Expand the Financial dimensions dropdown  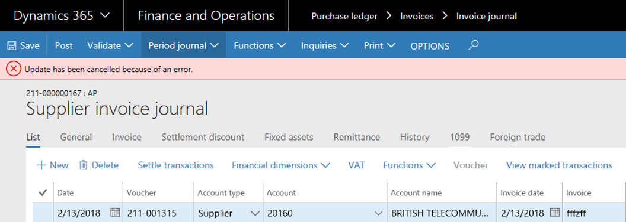(x=281, y=165)
